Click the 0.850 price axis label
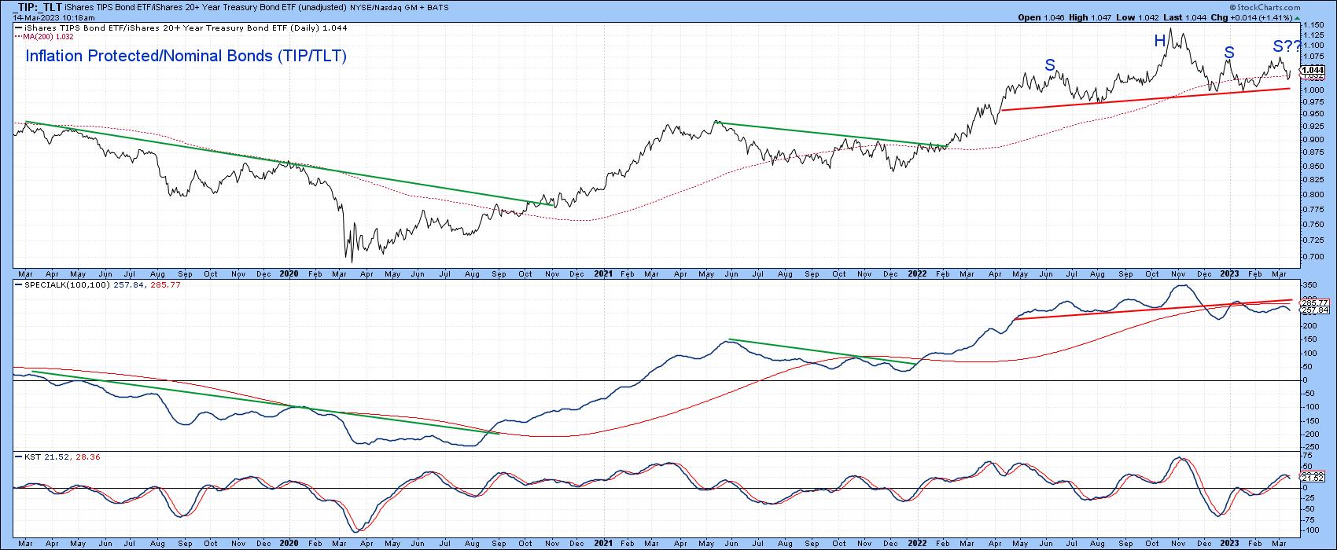Viewport: 1337px width, 550px height. click(1313, 167)
